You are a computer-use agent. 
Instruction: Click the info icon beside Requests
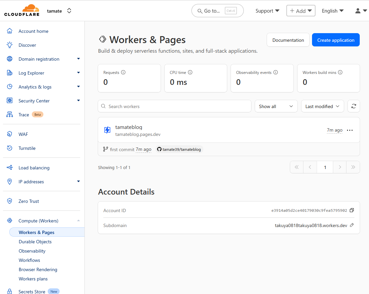(123, 72)
